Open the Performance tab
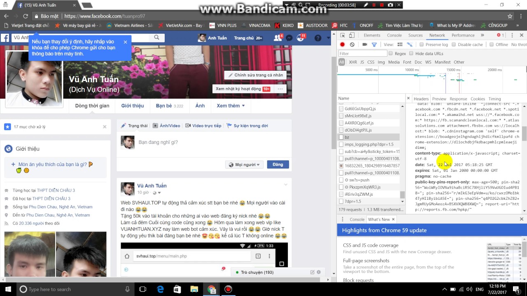Screen dimensions: 527x296 (x=463, y=35)
